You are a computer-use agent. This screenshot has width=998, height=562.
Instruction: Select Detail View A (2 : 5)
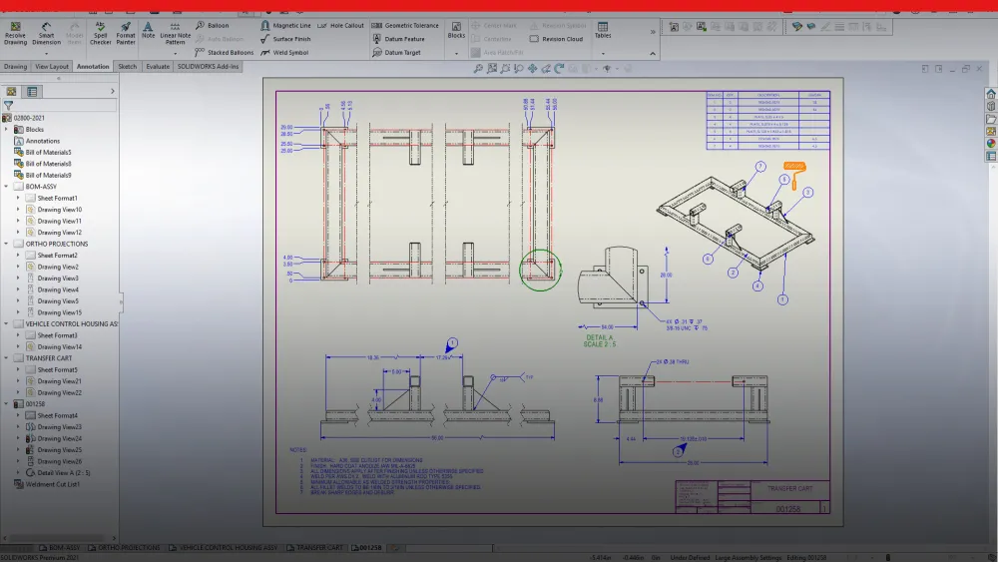57,473
